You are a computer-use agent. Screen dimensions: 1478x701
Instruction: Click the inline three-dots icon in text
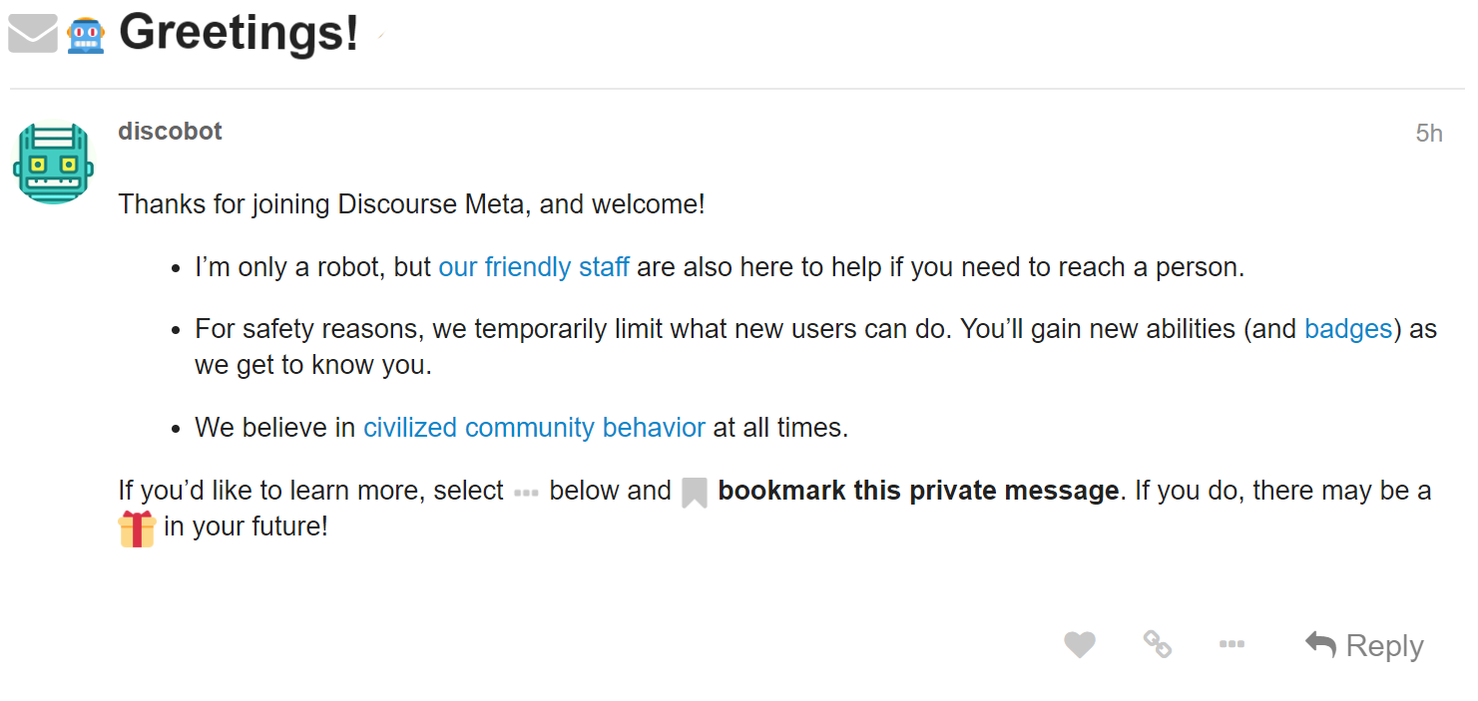(526, 493)
